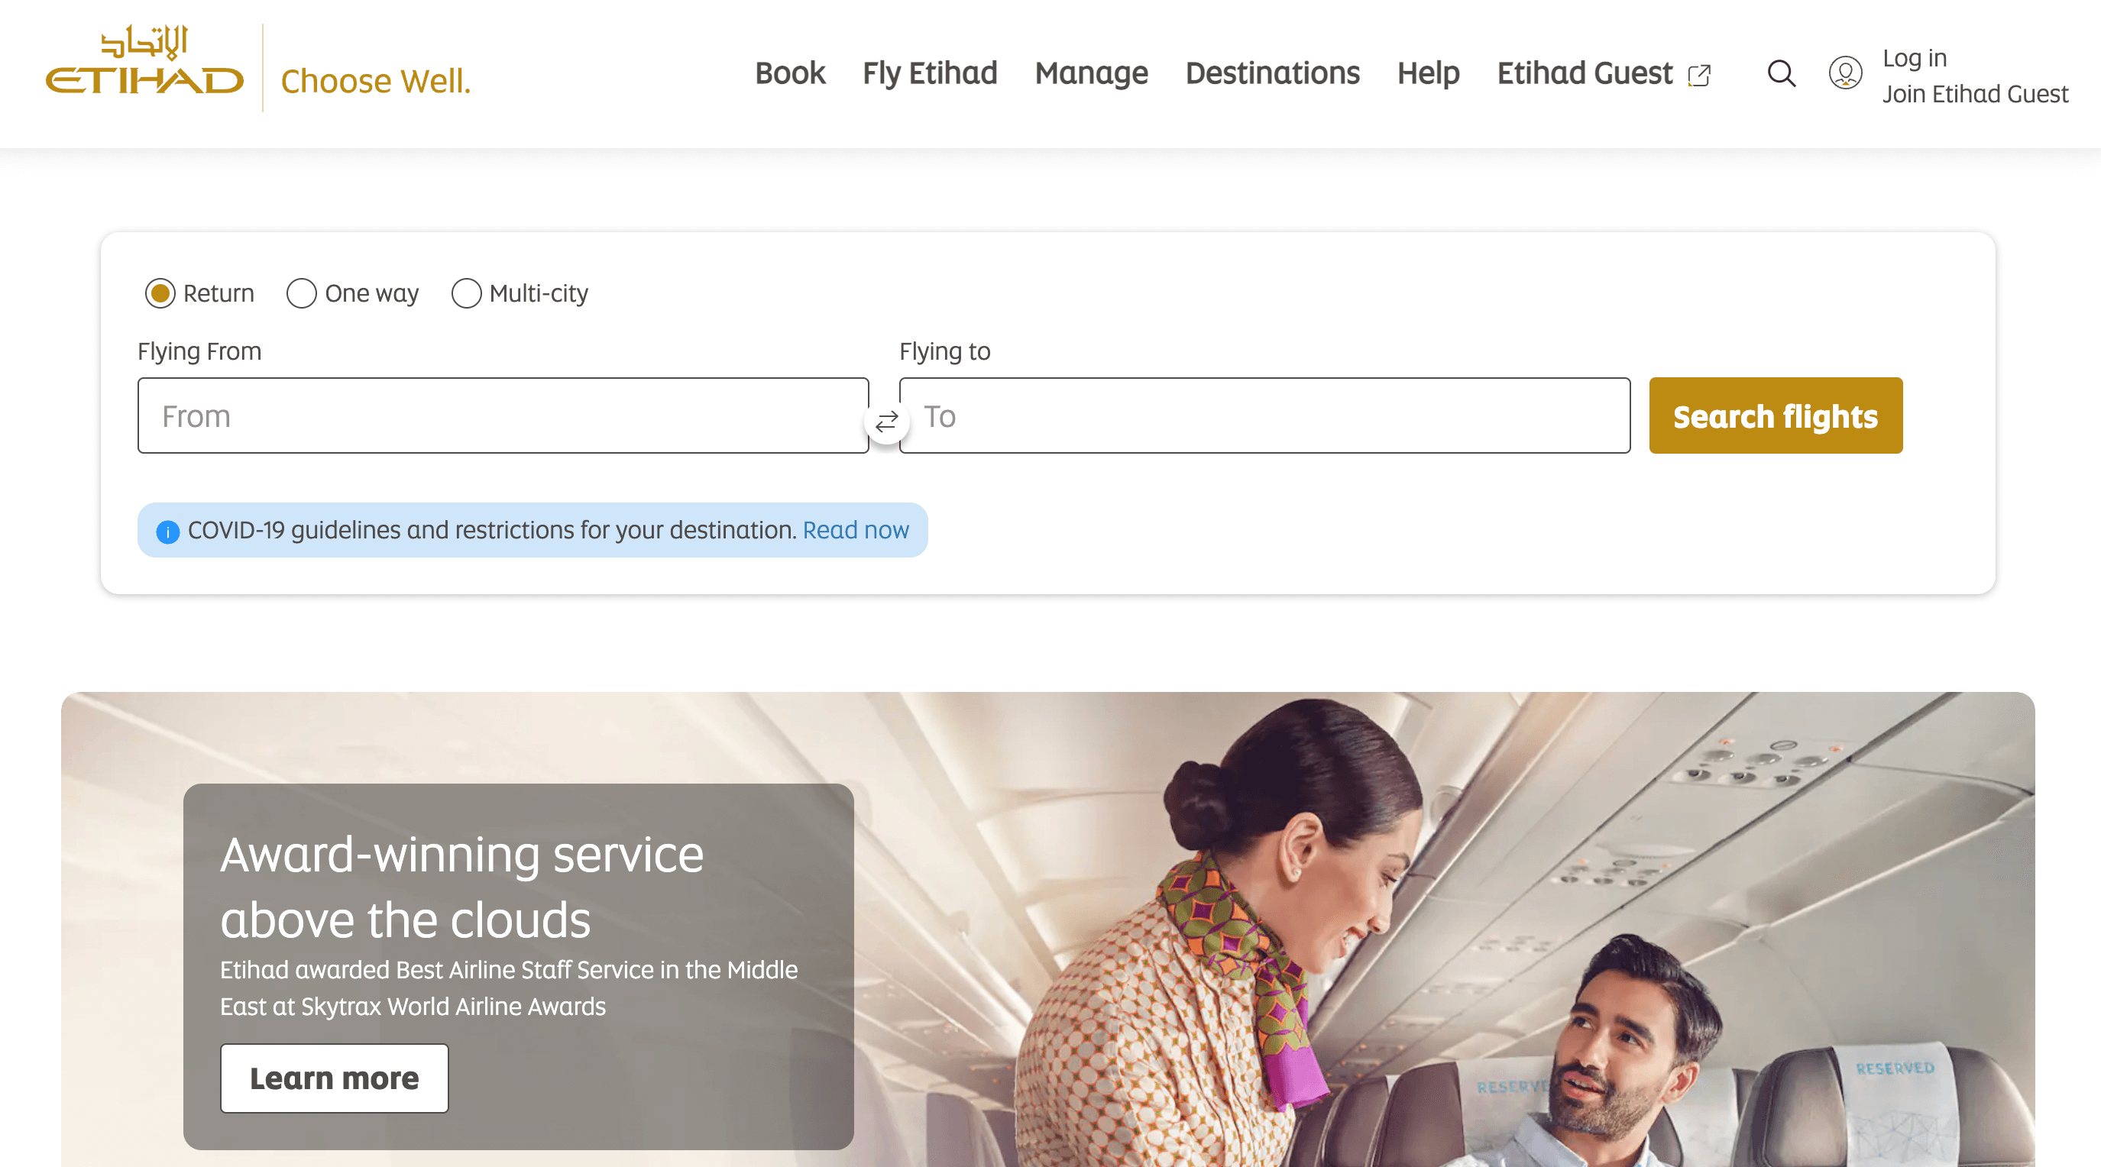Viewport: 2101px width, 1167px height.
Task: Click the Choose Well. tagline
Action: tap(375, 81)
